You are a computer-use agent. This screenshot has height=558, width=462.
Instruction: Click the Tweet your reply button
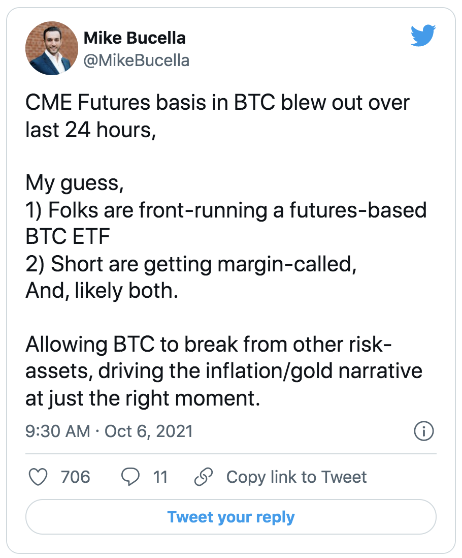(231, 517)
